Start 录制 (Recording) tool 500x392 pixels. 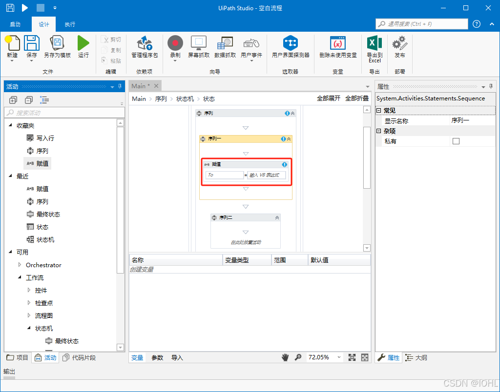pyautogui.click(x=175, y=43)
